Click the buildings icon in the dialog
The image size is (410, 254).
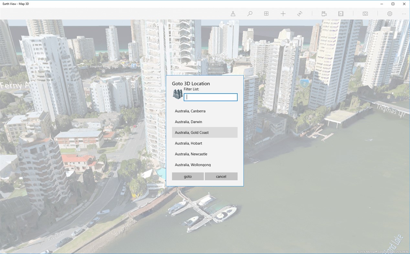[177, 95]
